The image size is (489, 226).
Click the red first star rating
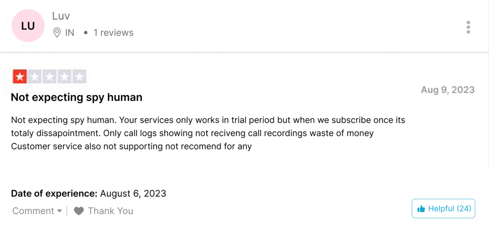point(20,76)
